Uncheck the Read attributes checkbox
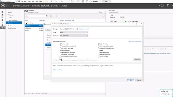The height and width of the screenshot is (97, 173). tap(61, 50)
